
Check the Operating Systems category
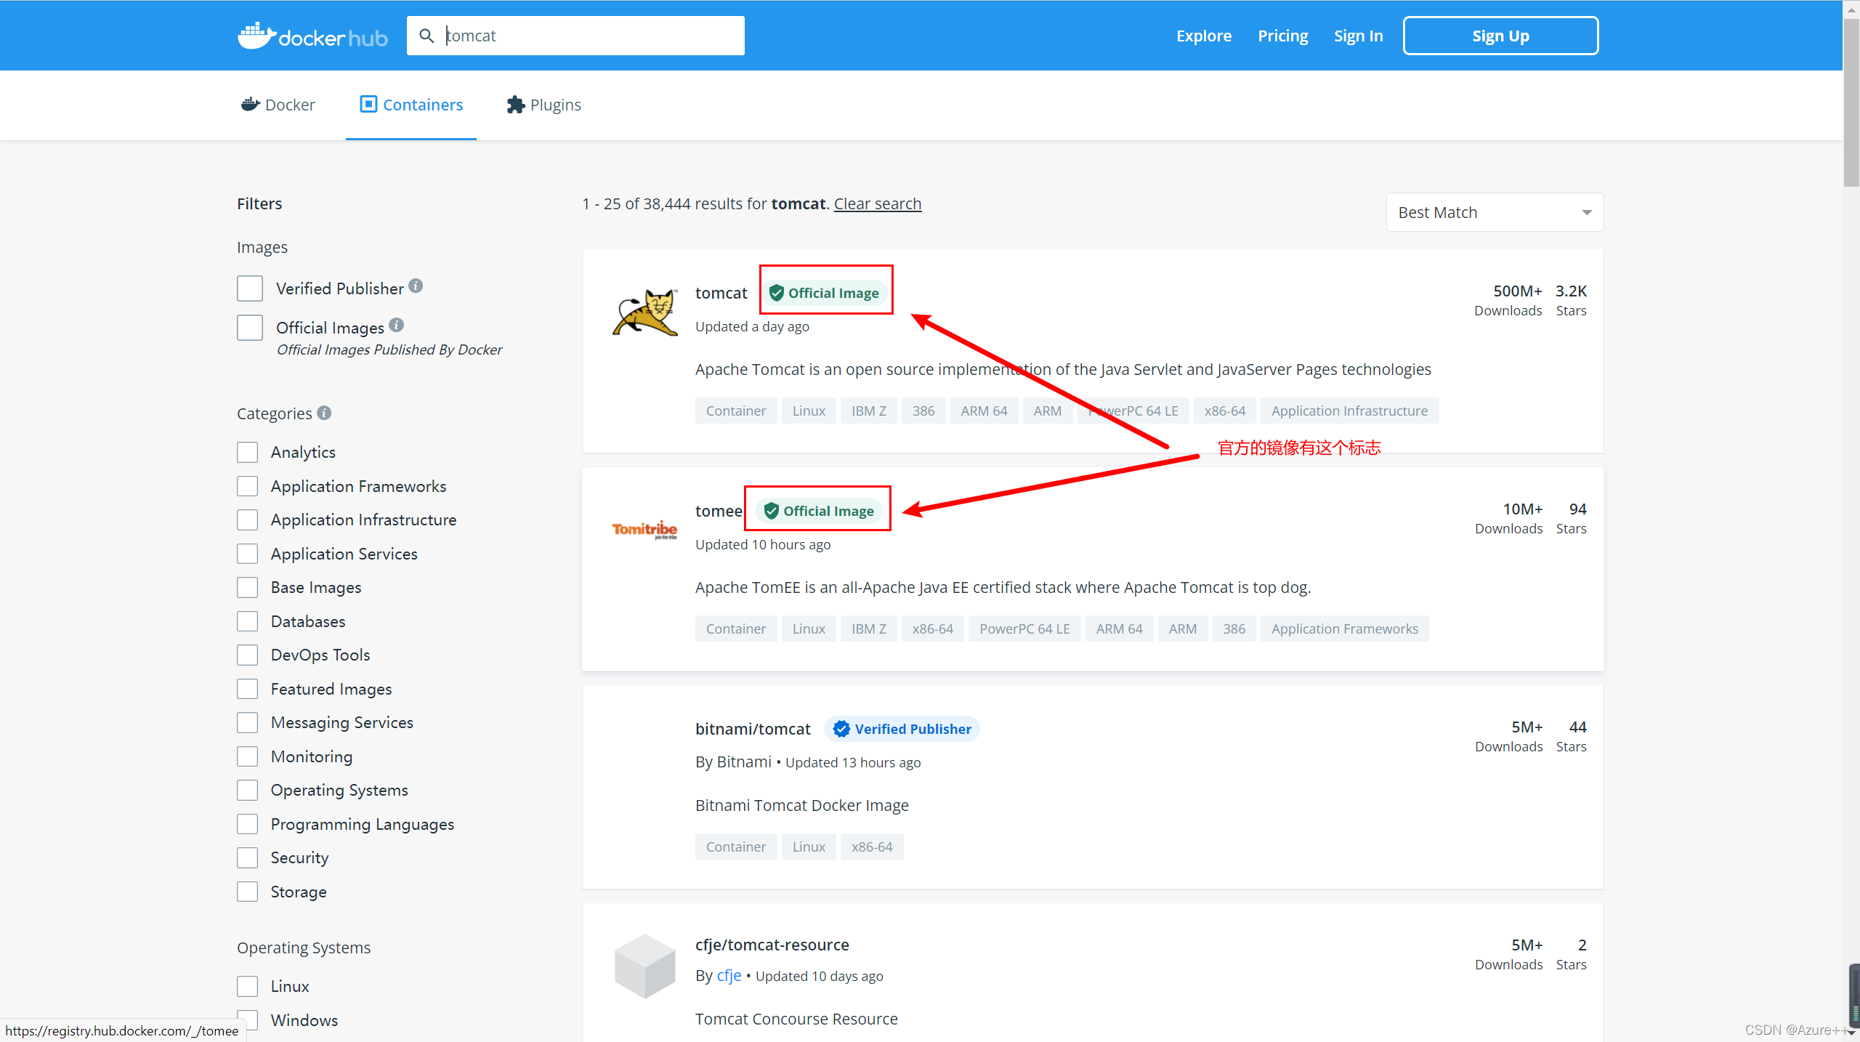pyautogui.click(x=247, y=790)
